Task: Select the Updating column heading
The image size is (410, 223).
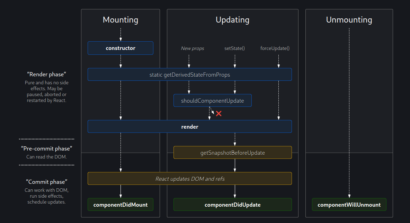Action: tap(232, 20)
